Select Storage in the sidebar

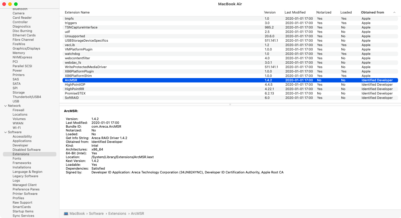point(18,92)
